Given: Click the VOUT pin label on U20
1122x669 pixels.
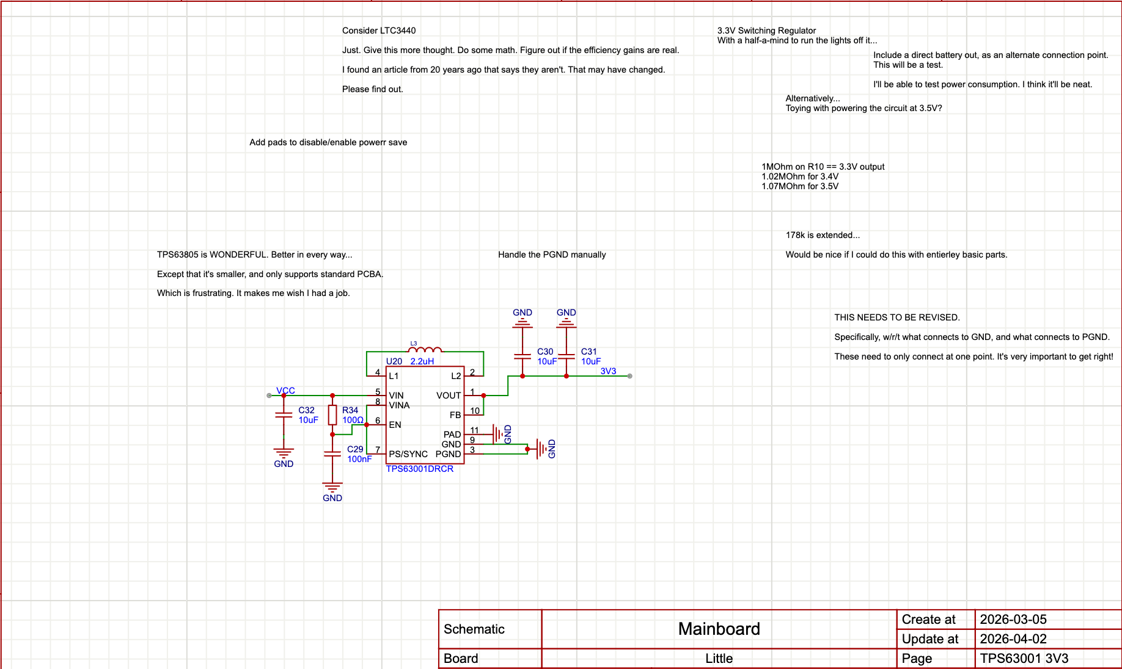Looking at the screenshot, I should coord(449,396).
